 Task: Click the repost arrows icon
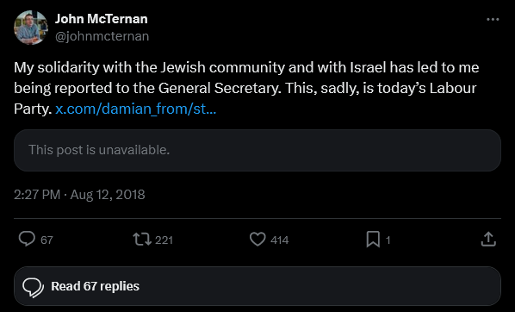coord(142,240)
